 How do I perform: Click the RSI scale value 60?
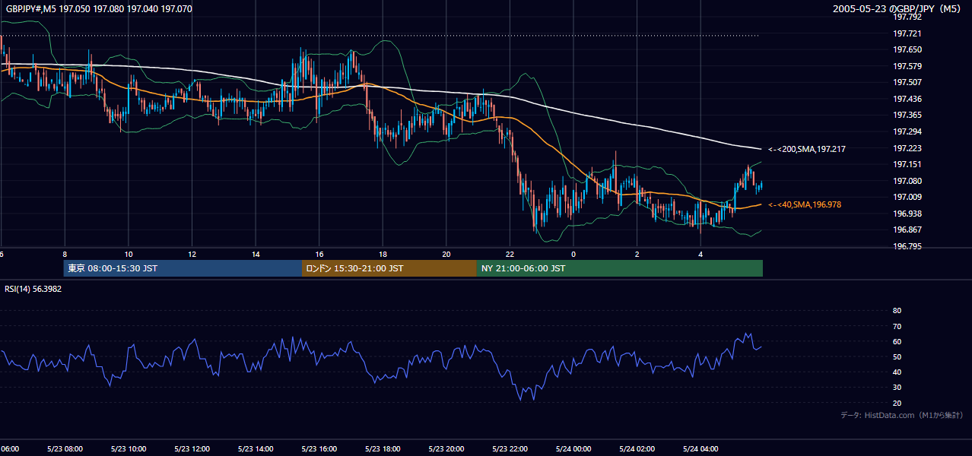coord(897,341)
